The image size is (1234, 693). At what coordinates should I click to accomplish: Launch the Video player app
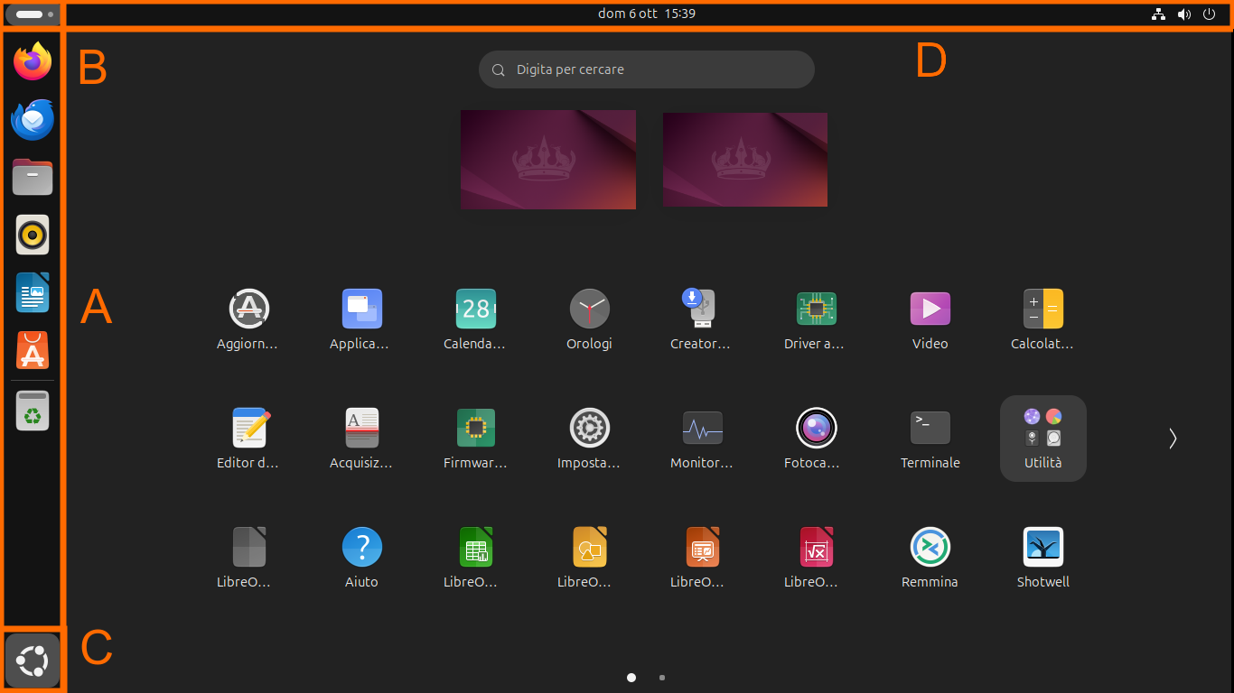coord(930,309)
